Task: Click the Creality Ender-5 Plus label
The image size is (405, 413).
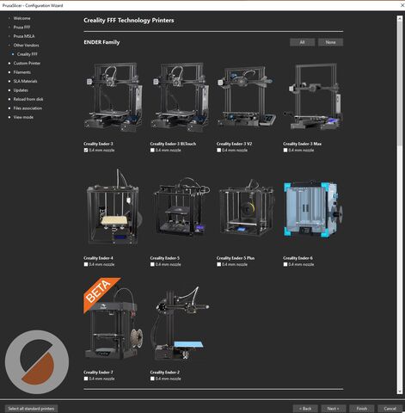Action: 236,258
